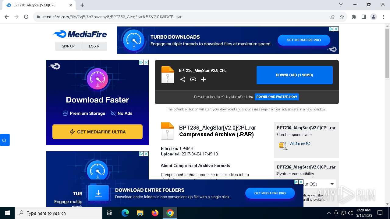Image resolution: width=390 pixels, height=219 pixels.
Task: Click DOWNLOAD FASTER NOW button
Action: coord(277,97)
